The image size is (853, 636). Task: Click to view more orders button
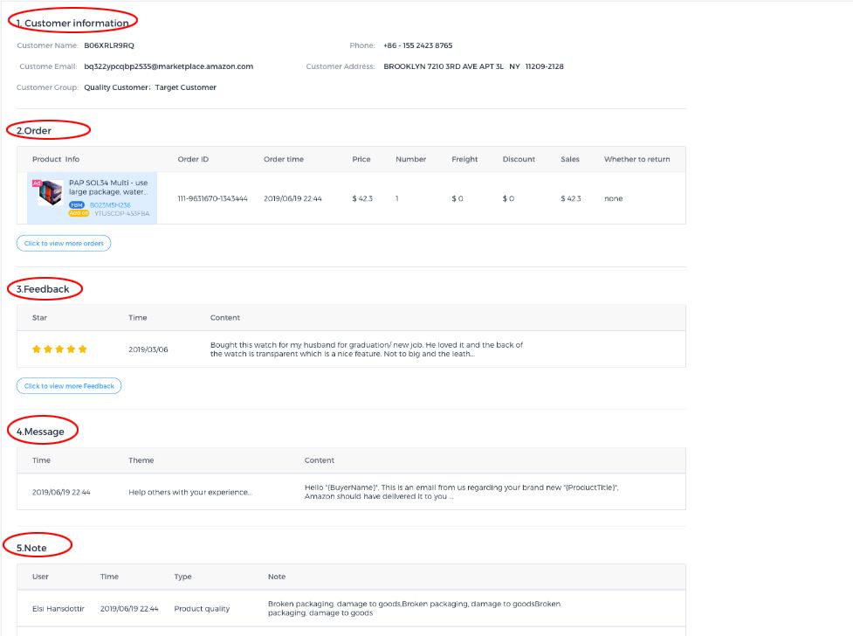coord(64,243)
